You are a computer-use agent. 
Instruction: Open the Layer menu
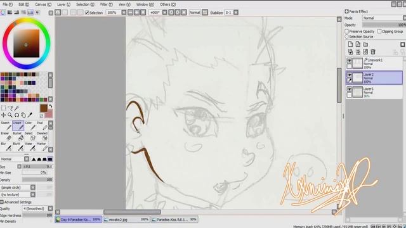tap(63, 4)
